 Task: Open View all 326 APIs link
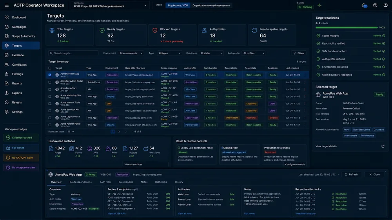tap(116, 213)
